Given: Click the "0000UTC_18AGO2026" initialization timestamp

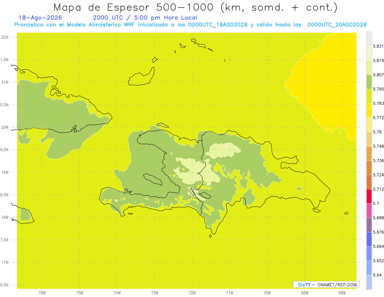Looking at the screenshot, I should click(218, 25).
